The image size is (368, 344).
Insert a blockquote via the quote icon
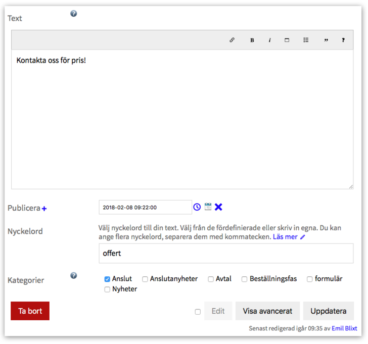point(326,40)
